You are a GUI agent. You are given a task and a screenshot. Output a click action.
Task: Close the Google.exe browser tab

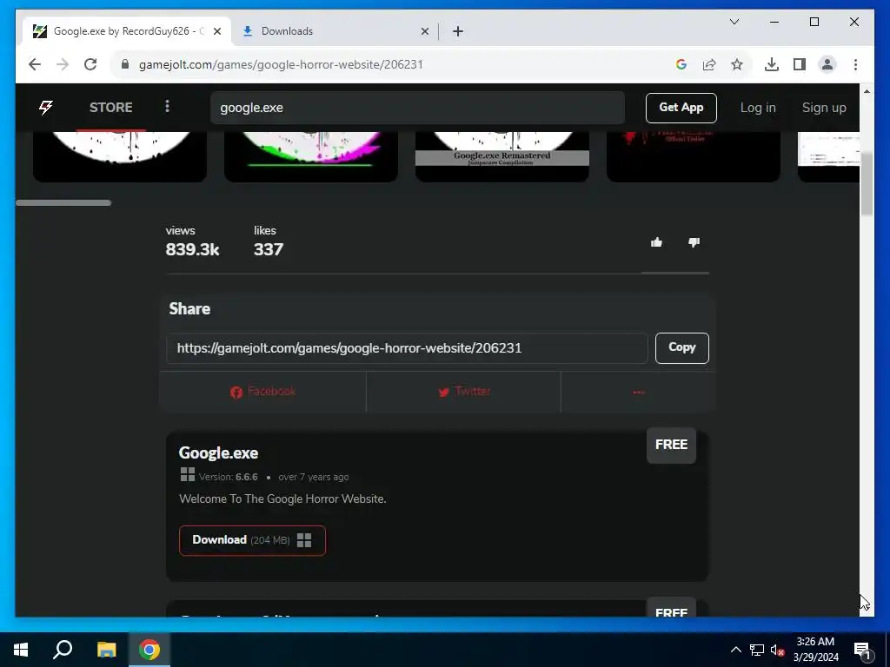tap(216, 31)
